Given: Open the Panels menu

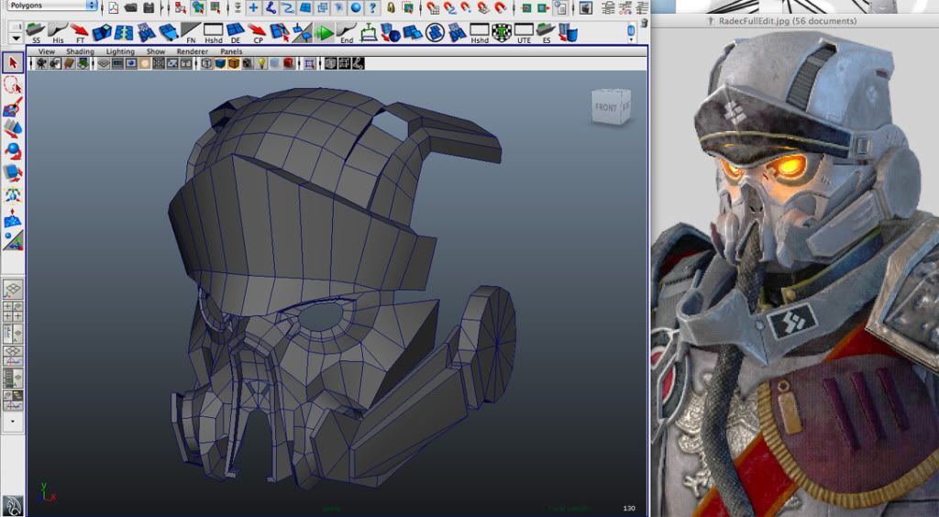Looking at the screenshot, I should tap(231, 51).
